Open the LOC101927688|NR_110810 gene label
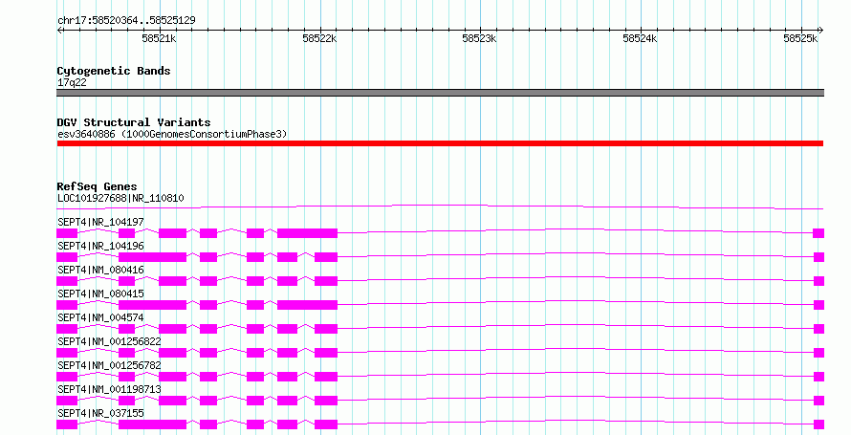This screenshot has width=851, height=435. 120,199
